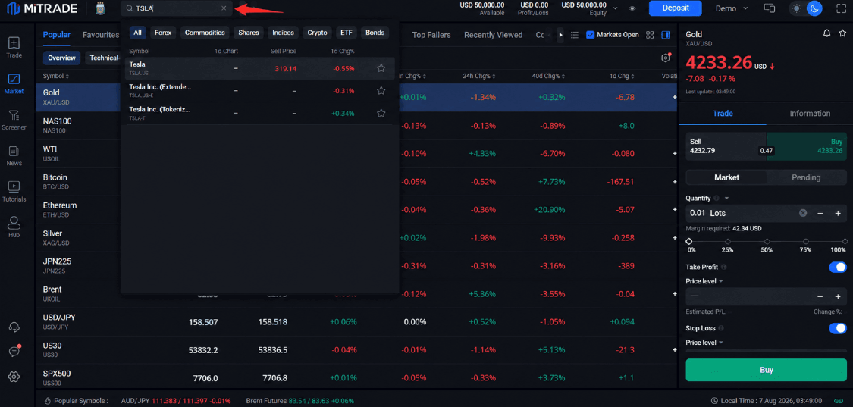Sort by 1d Chg column

[622, 77]
